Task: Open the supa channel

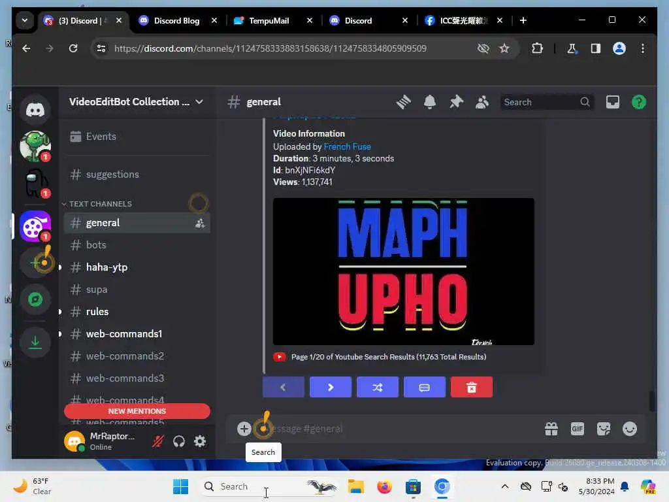Action: (x=137, y=290)
